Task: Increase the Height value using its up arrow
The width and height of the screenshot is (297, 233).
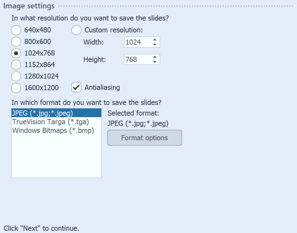Action: click(x=155, y=57)
